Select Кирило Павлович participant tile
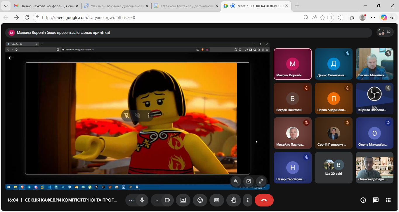Image resolution: width=399 pixels, height=212 pixels. [x=374, y=98]
